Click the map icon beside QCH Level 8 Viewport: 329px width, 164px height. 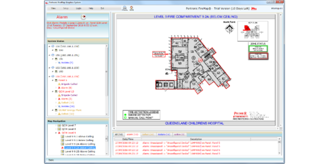59,129
